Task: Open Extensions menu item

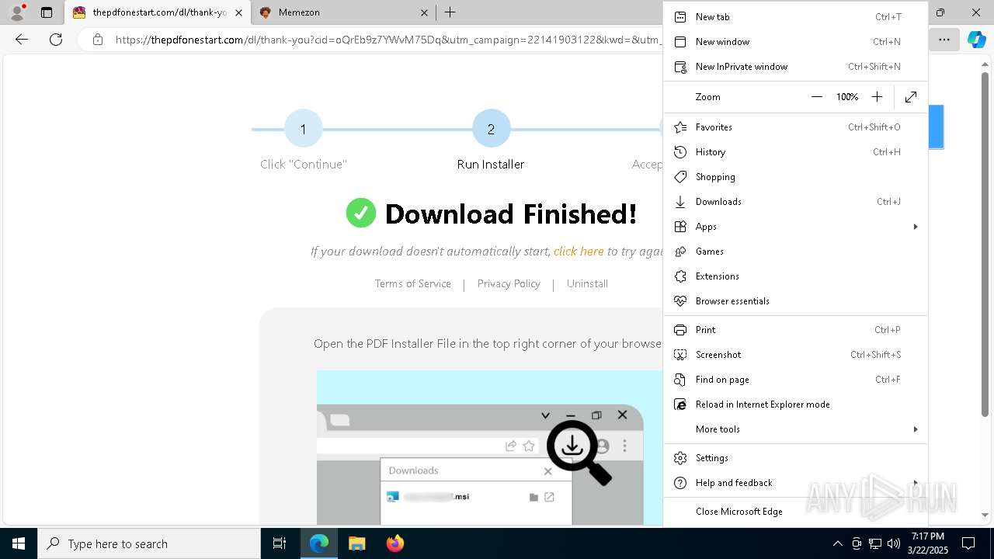Action: pos(795,276)
